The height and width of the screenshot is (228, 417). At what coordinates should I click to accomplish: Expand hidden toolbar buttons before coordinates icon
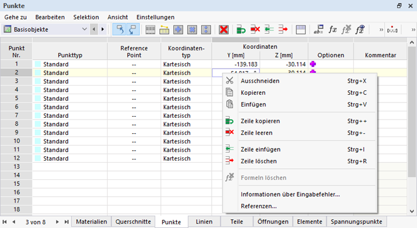[x=381, y=30]
